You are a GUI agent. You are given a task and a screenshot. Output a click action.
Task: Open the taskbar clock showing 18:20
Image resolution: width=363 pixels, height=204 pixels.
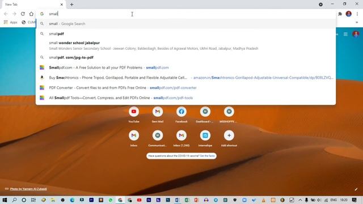coord(344,200)
